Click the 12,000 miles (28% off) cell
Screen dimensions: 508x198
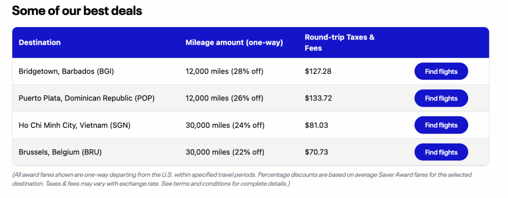coord(224,72)
